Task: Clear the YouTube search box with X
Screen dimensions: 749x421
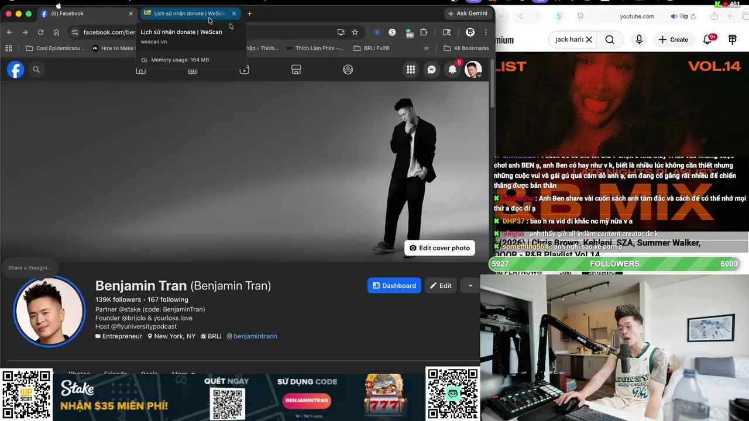Action: [589, 39]
